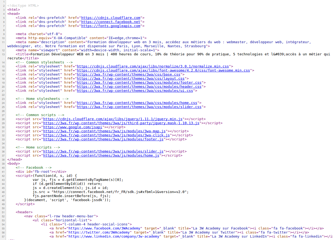Open the normalize.min.css stylesheet link
Image resolution: width=333 pixels, height=240 pixels.
click(153, 66)
